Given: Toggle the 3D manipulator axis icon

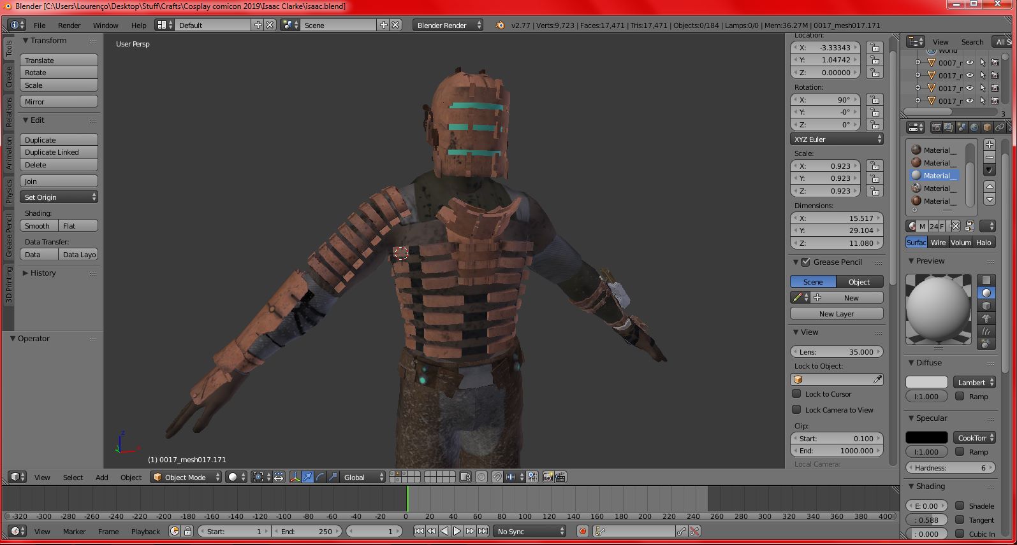Looking at the screenshot, I should point(295,477).
